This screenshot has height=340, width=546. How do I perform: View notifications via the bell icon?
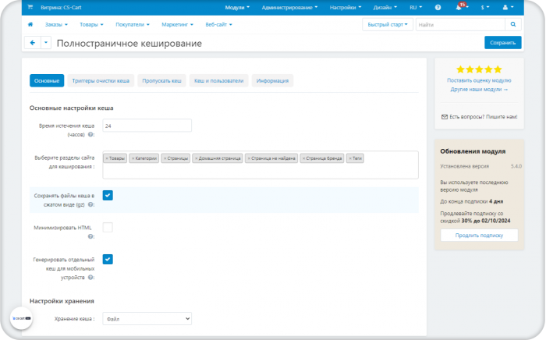point(459,7)
